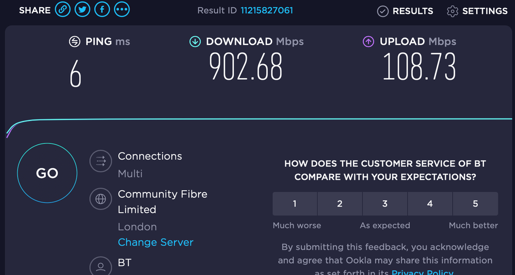The image size is (515, 275).
Task: Click the download arrow icon
Action: pyautogui.click(x=195, y=42)
